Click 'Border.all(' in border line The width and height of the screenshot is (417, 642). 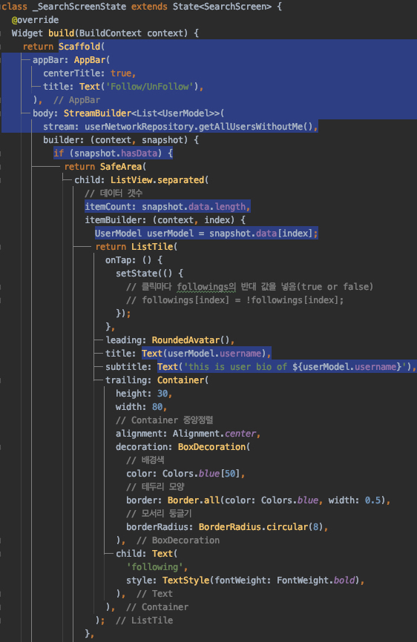point(196,500)
